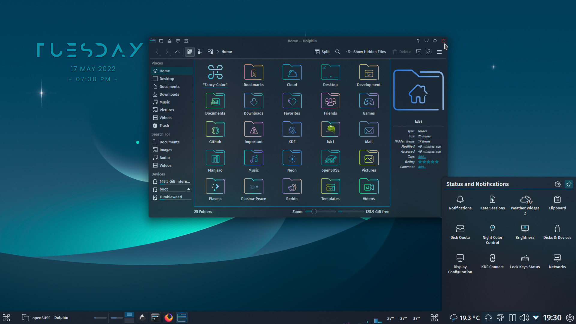Open Downloads in Places panel
576x324 pixels.
(171, 94)
